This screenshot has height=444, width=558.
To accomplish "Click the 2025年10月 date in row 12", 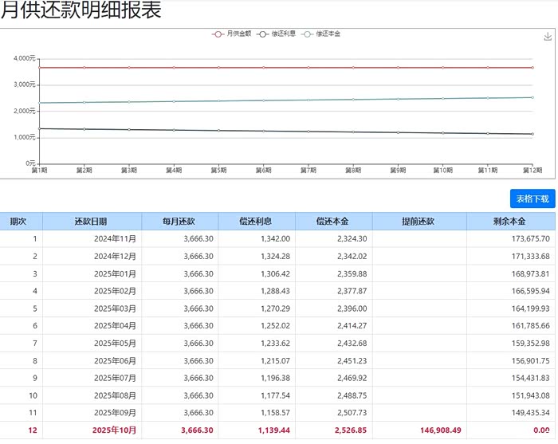I will pos(115,430).
